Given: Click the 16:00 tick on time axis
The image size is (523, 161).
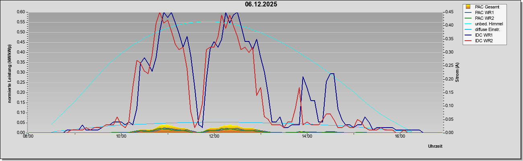Looking at the screenshot, I should (399, 136).
